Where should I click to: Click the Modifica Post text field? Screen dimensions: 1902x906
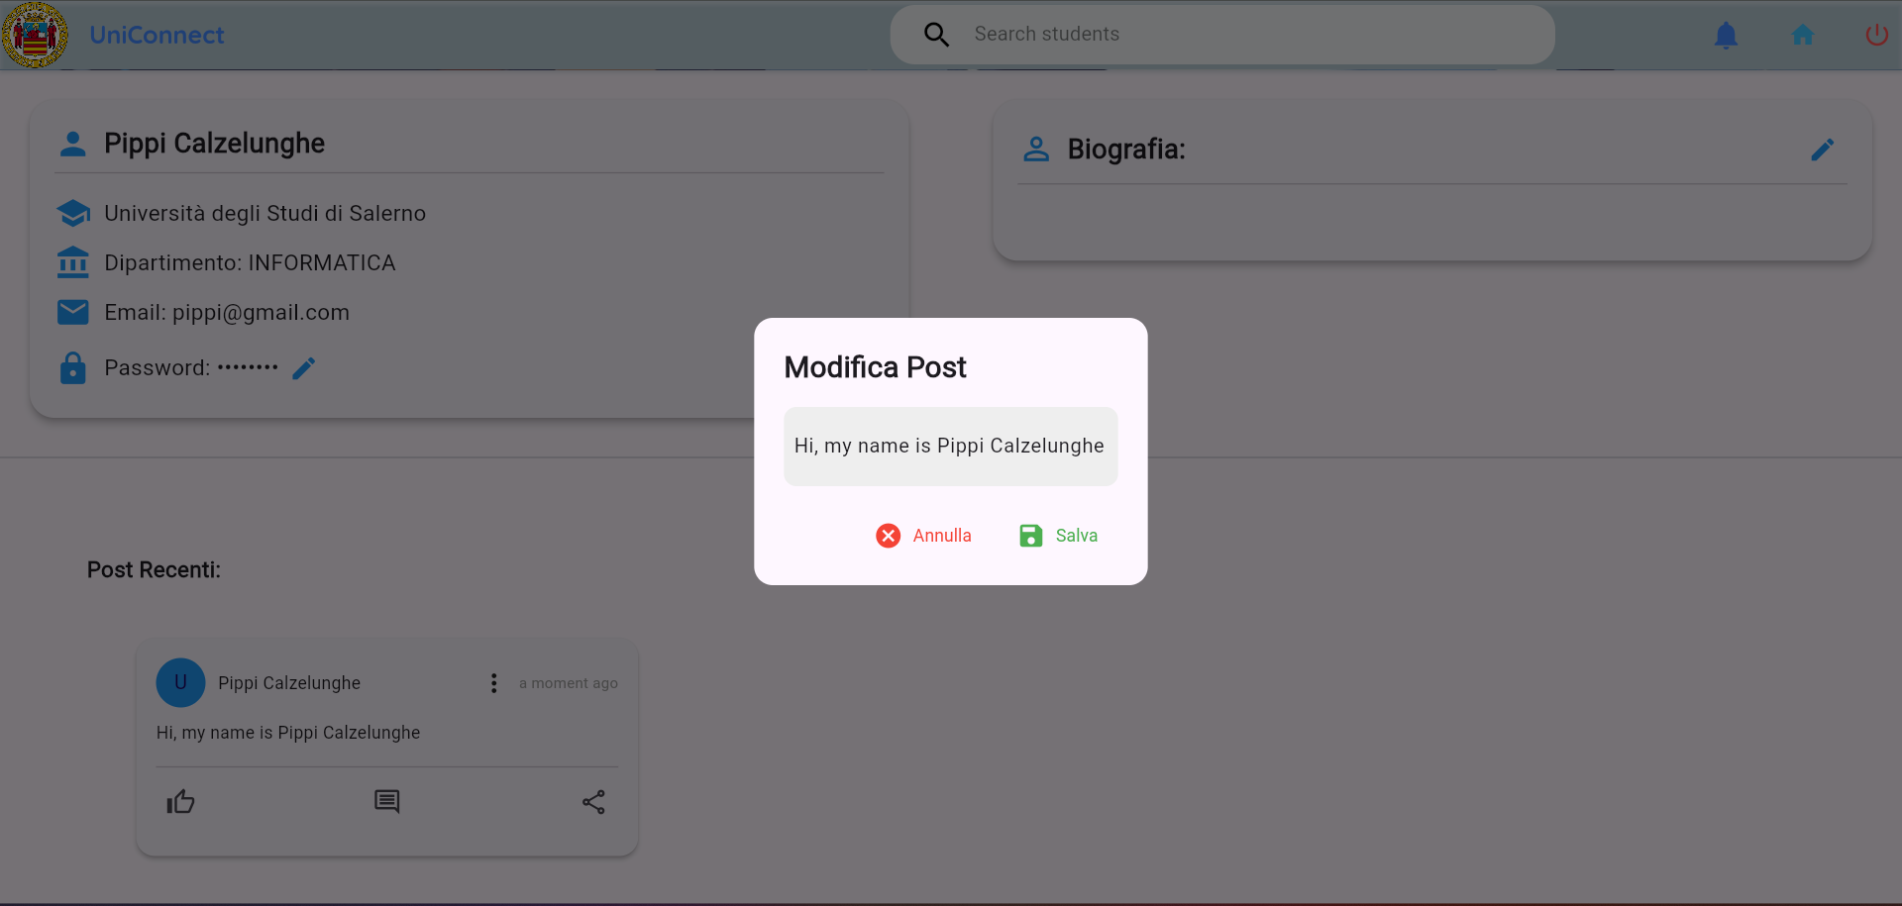[x=950, y=447]
